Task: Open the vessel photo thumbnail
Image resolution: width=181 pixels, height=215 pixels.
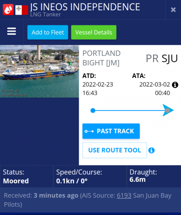Action: pyautogui.click(x=40, y=71)
